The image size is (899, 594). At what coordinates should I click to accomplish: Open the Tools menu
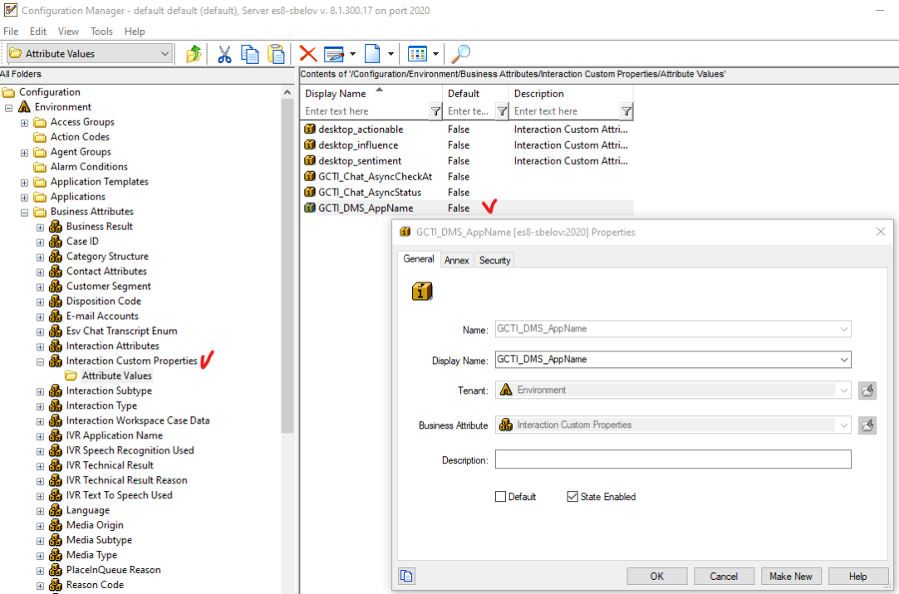(101, 32)
